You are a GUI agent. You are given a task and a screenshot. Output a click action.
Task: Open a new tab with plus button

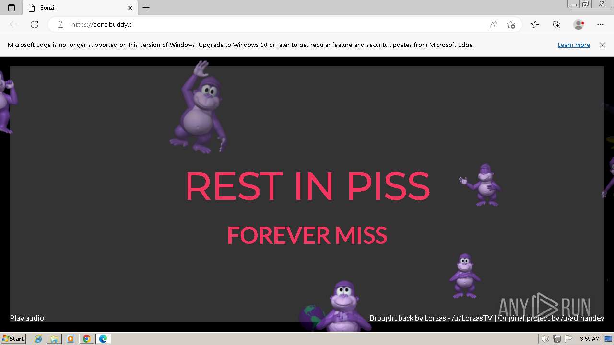click(x=146, y=8)
